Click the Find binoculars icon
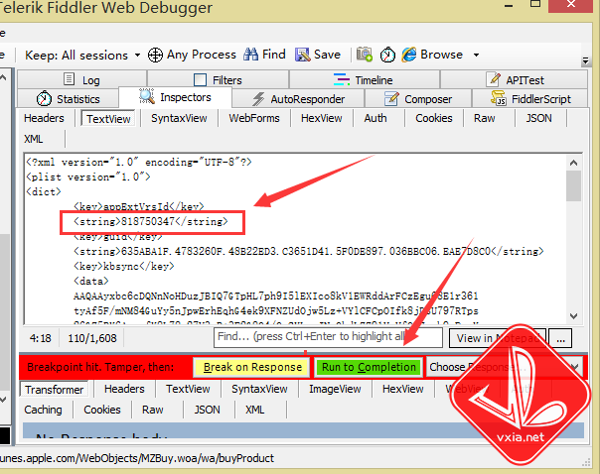The image size is (600, 474). (x=251, y=55)
